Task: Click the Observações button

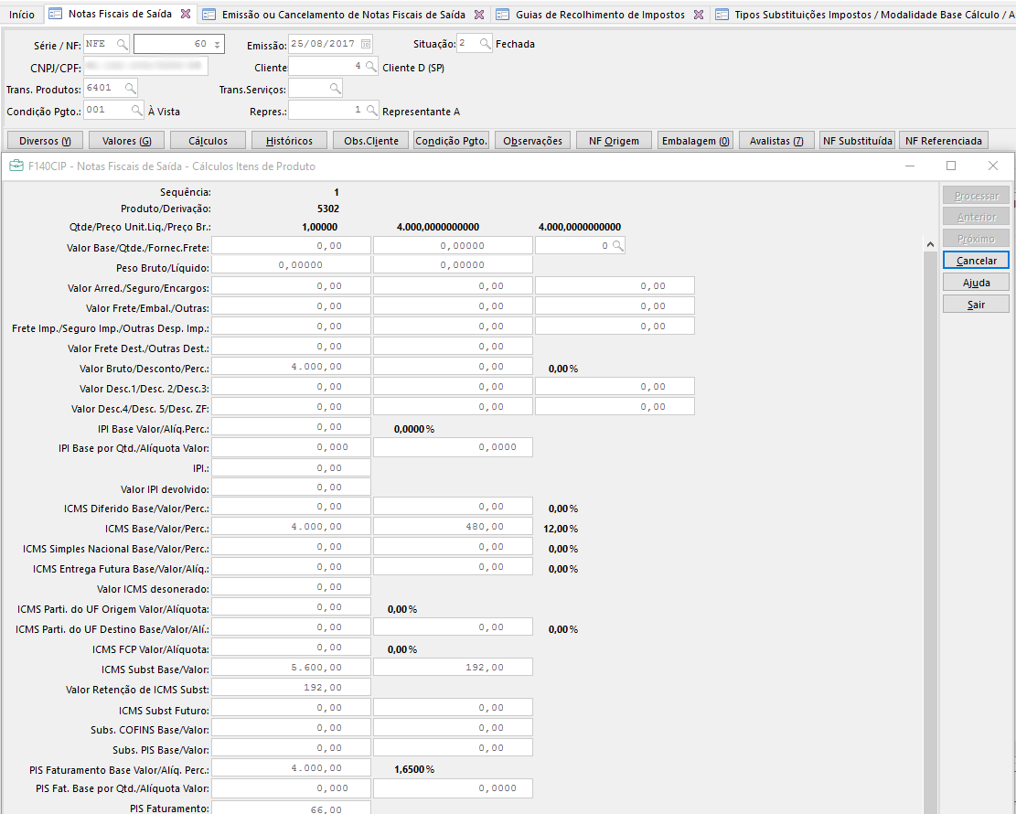Action: [532, 141]
